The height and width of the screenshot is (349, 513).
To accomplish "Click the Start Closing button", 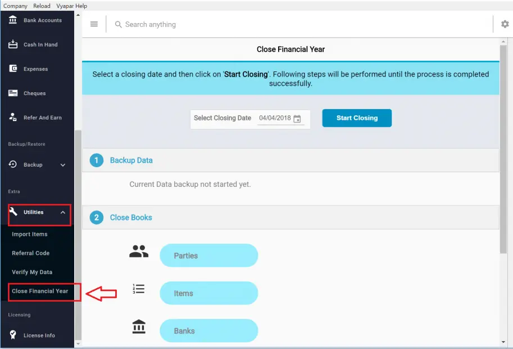I will 357,118.
